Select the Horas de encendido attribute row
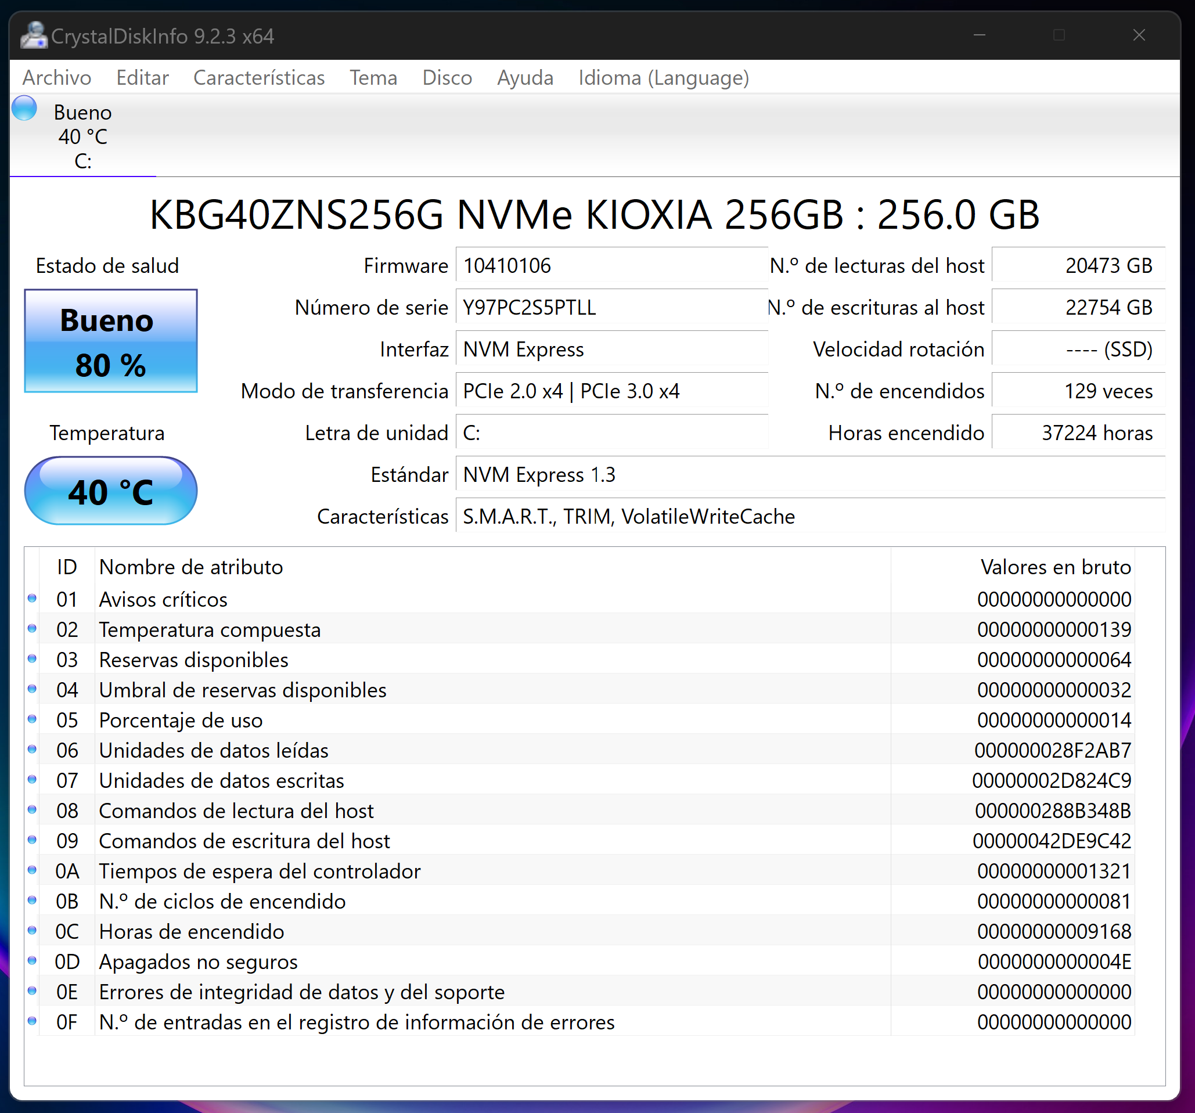1195x1113 pixels. pyautogui.click(x=580, y=931)
